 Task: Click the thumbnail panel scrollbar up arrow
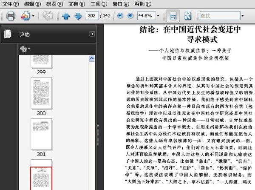(x=92, y=58)
